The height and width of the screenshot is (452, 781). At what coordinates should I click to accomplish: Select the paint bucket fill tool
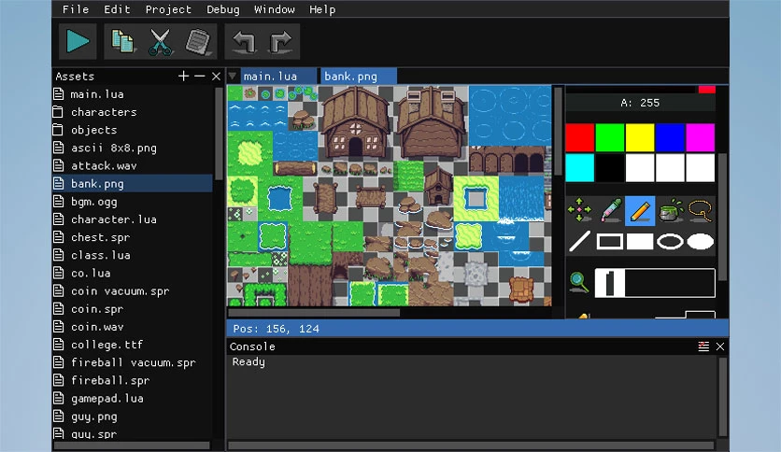click(671, 210)
